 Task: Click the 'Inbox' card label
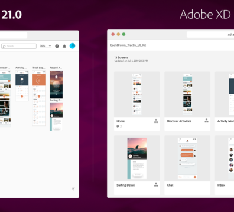pyautogui.click(x=221, y=185)
